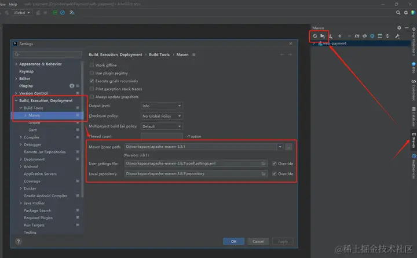Open Maven tool window side tab
This screenshot has height=258, width=417.
tap(414, 140)
